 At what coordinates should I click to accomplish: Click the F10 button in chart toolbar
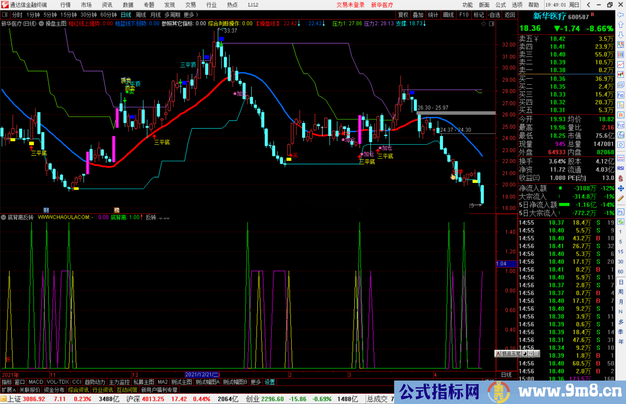pyautogui.click(x=464, y=15)
